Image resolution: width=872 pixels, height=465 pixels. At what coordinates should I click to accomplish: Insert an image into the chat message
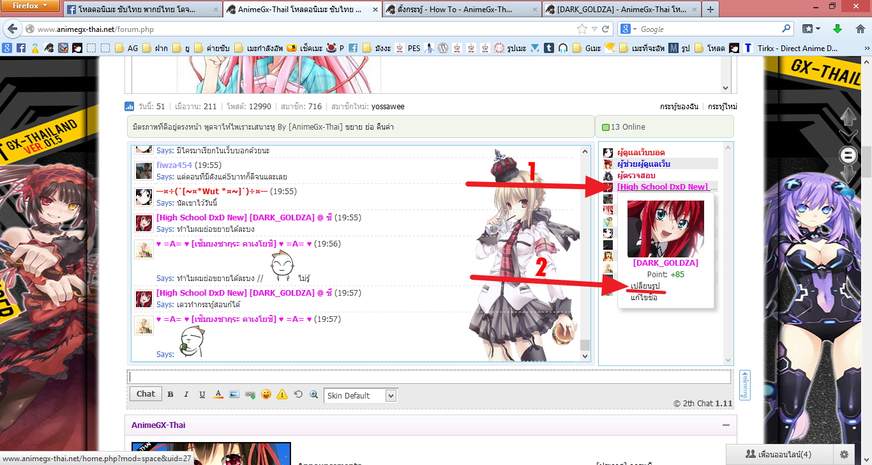pyautogui.click(x=234, y=395)
